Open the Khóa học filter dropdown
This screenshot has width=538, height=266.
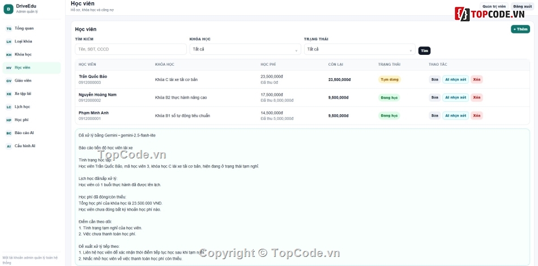(245, 49)
